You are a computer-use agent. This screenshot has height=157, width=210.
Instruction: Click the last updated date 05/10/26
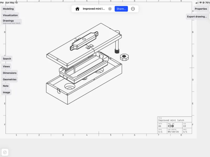pyautogui.click(x=173, y=132)
